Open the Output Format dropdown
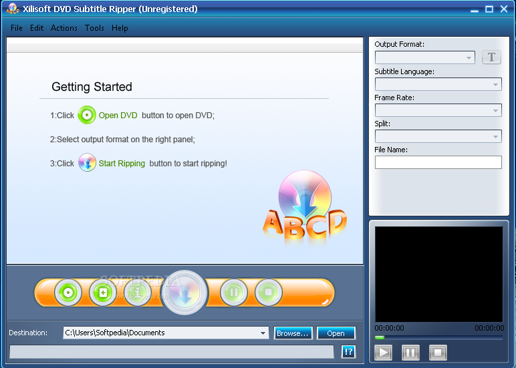The image size is (516, 368). coord(425,57)
